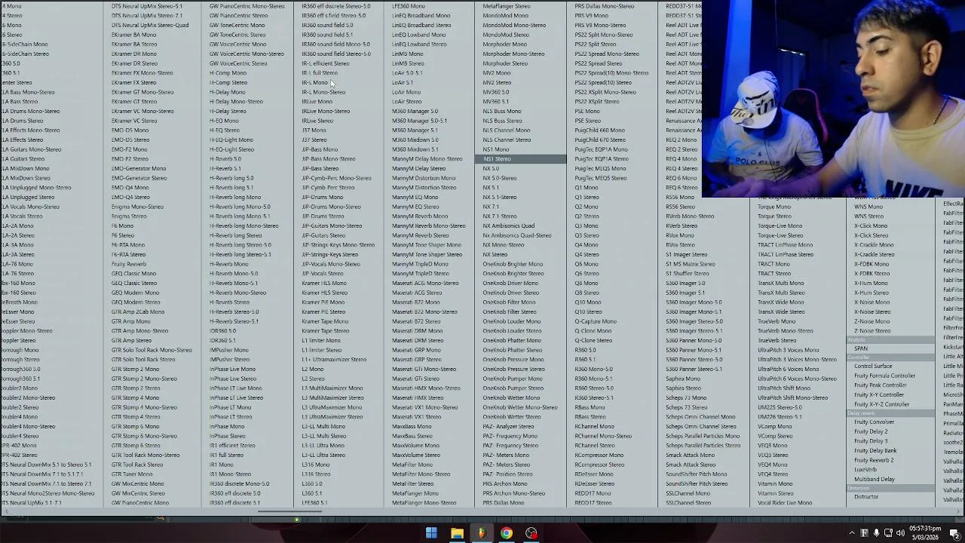This screenshot has height=543, width=965.
Task: Select RCompressor Stereo
Action: click(x=599, y=465)
